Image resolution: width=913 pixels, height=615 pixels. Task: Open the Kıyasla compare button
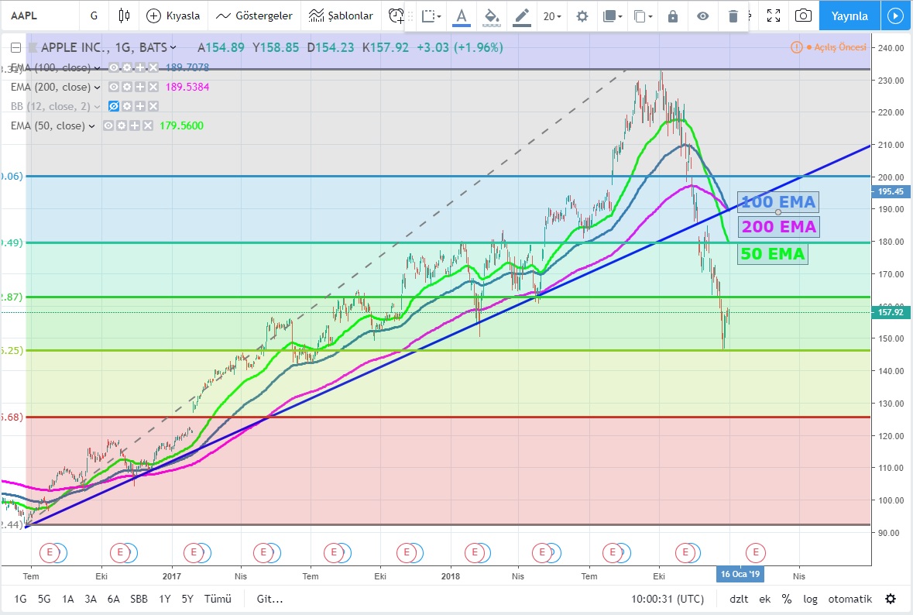pos(173,15)
